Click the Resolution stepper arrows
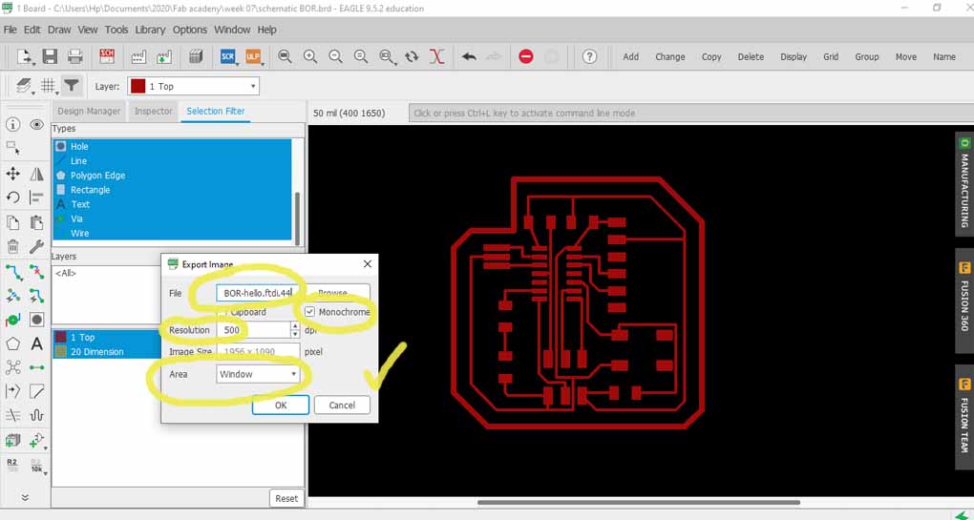This screenshot has width=974, height=520. coord(295,330)
